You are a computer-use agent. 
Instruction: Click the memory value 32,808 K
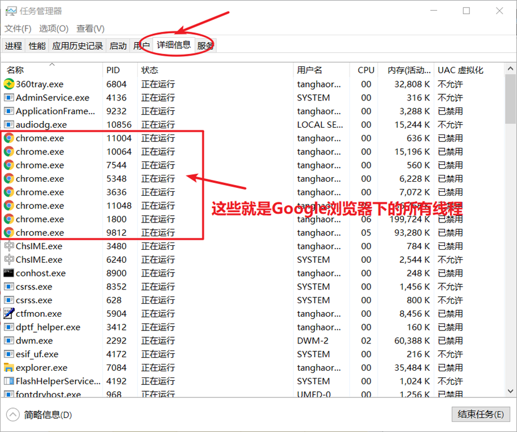412,84
